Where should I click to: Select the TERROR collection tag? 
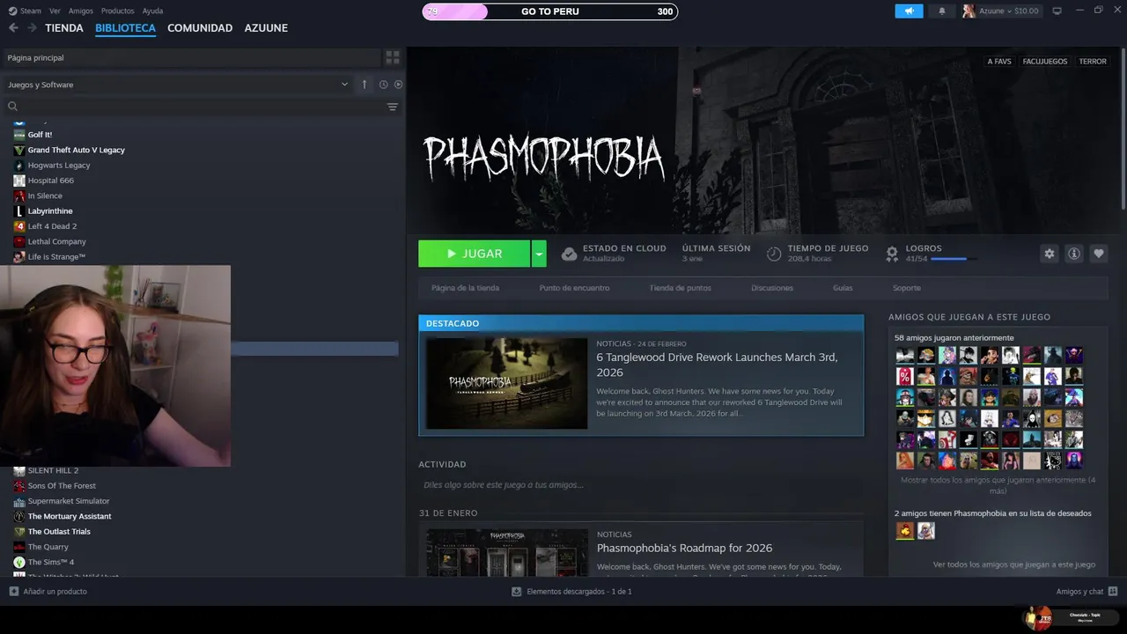1093,62
